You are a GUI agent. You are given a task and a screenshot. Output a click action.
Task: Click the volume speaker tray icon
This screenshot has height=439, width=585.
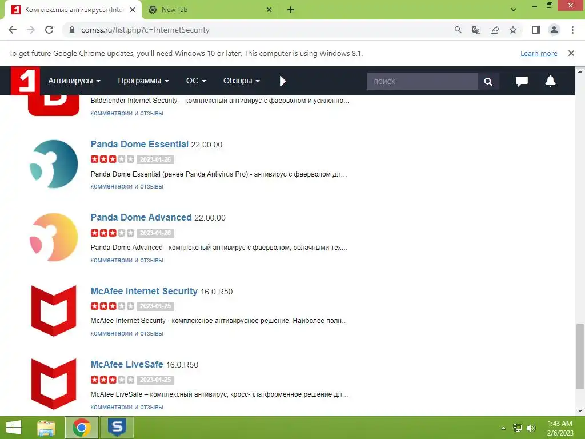click(531, 428)
